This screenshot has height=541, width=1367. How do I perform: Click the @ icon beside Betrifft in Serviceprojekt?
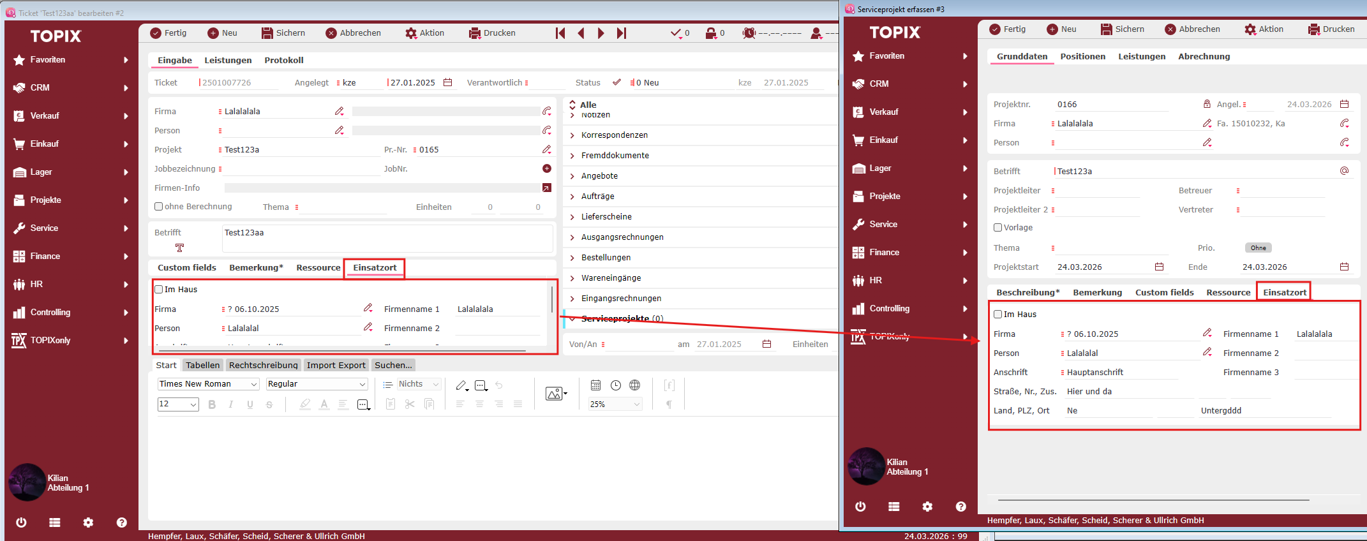point(1344,171)
